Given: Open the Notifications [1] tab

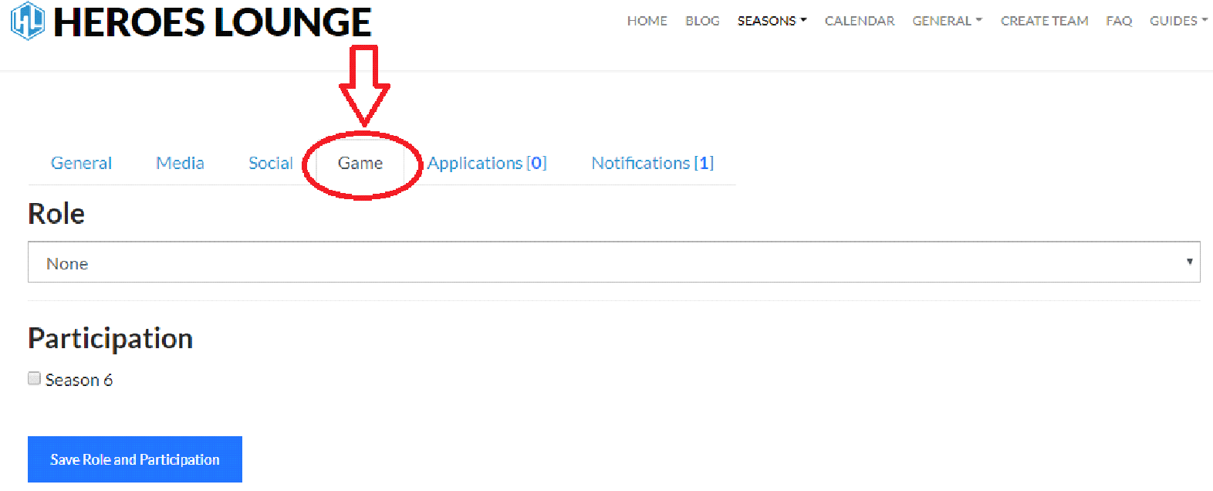Looking at the screenshot, I should [653, 163].
